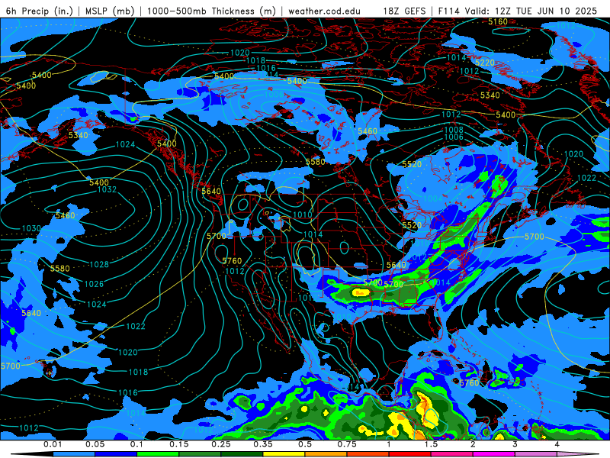Click the 0.05 legend value
Screen dimensions: 610x458
[95, 444]
